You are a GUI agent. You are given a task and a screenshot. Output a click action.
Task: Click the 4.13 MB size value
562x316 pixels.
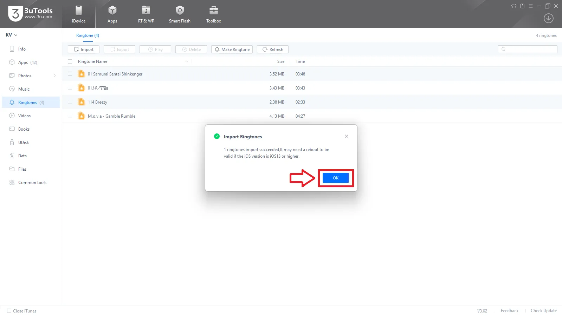pos(277,116)
